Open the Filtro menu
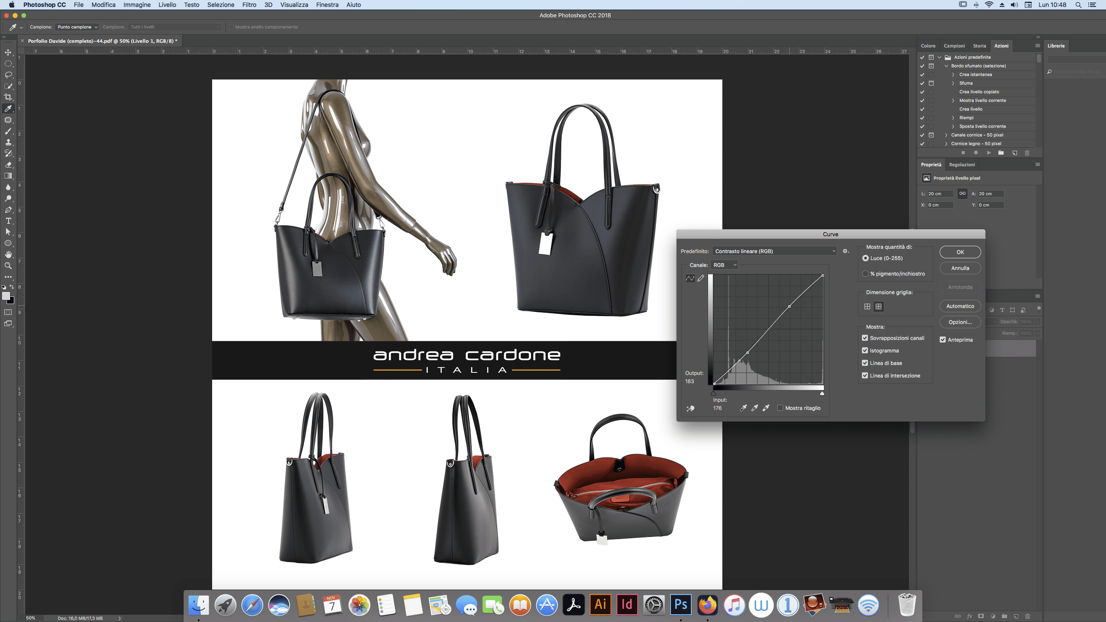Image resolution: width=1106 pixels, height=622 pixels. [249, 5]
